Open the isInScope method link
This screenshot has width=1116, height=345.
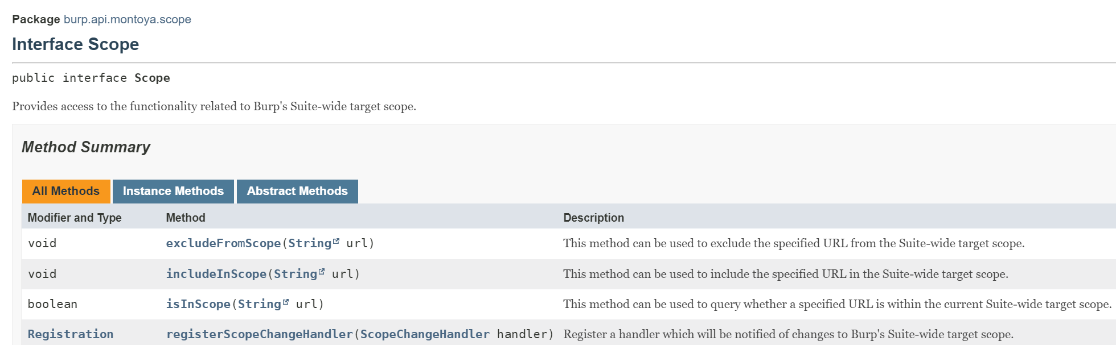pyautogui.click(x=198, y=304)
